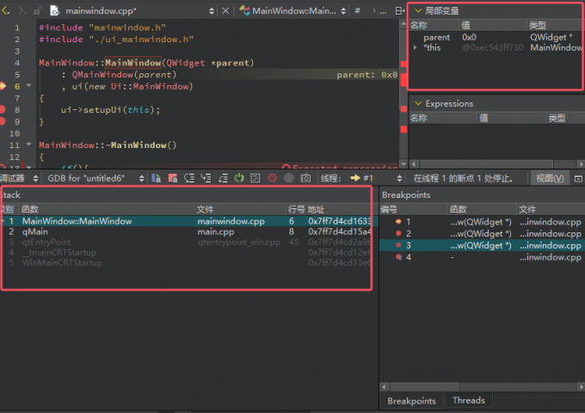Toggle breakpoint 2 in the Breakpoints panel

click(397, 234)
